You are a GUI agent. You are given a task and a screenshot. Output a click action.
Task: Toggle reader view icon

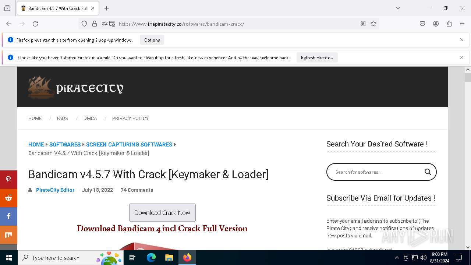pyautogui.click(x=363, y=24)
